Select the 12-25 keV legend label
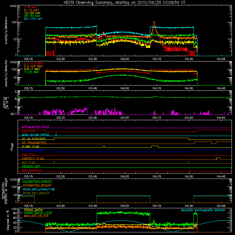This screenshot has height=235, width=235. coord(32,13)
